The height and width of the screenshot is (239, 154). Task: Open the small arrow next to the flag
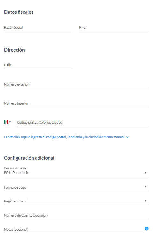[x=10, y=122]
